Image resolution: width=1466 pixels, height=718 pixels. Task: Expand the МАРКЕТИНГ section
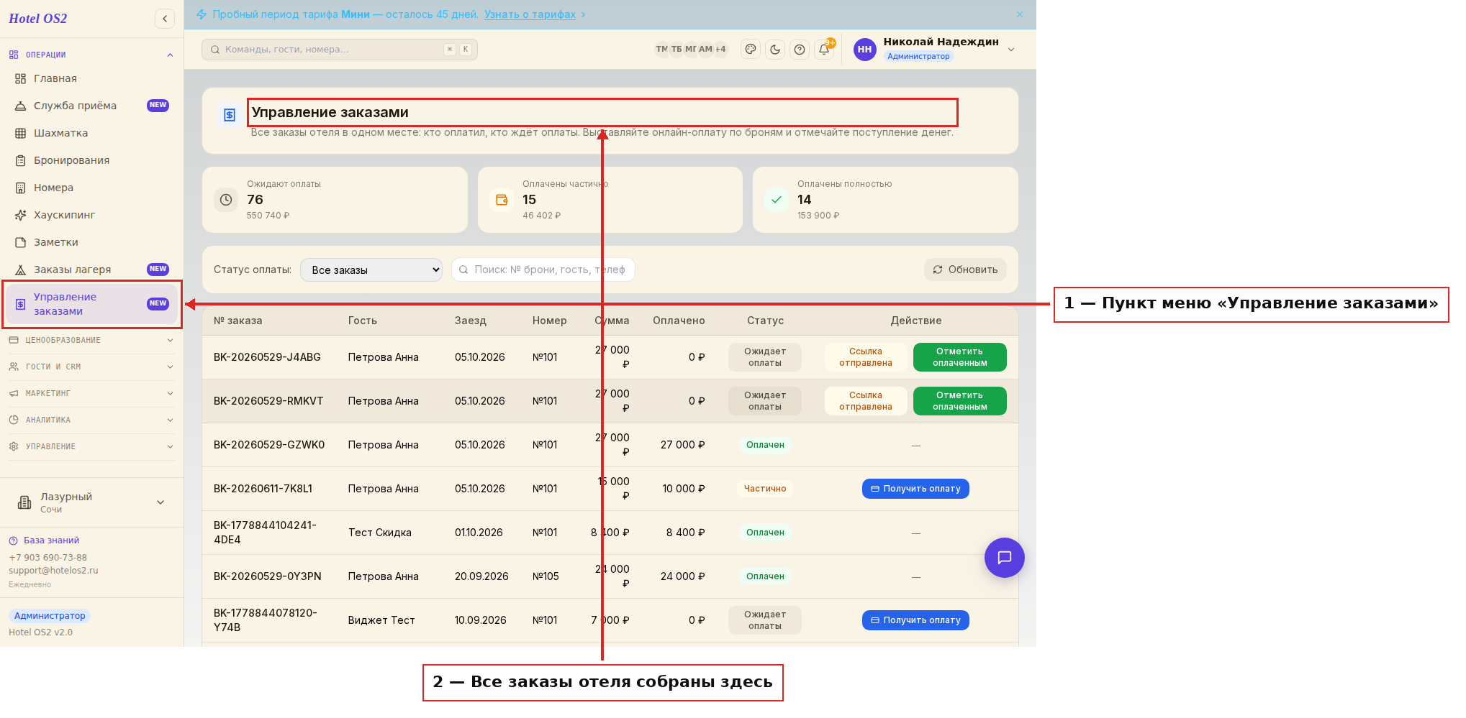pyautogui.click(x=91, y=393)
